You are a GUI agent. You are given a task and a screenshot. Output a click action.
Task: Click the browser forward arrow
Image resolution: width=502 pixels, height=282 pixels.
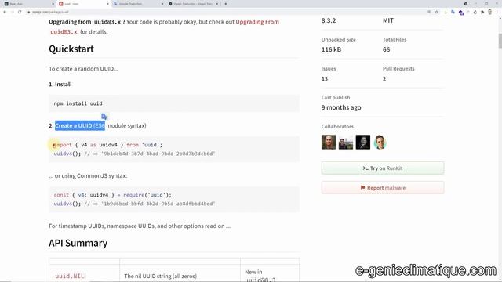coord(13,12)
